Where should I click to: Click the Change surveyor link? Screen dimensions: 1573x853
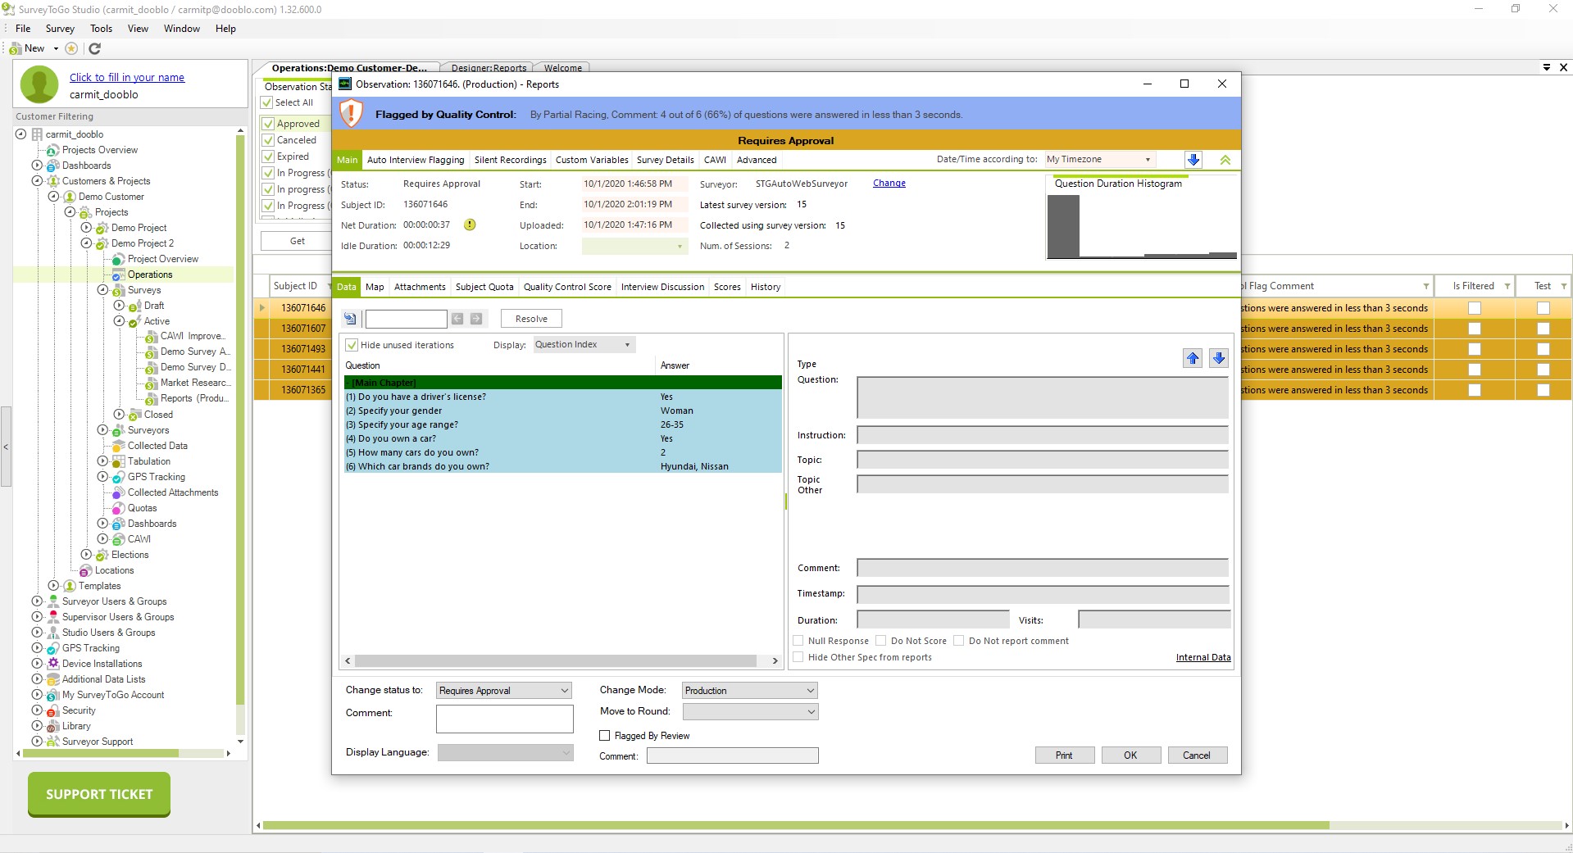(889, 184)
